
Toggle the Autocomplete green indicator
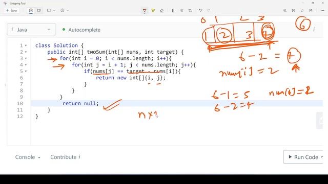coord(64,30)
